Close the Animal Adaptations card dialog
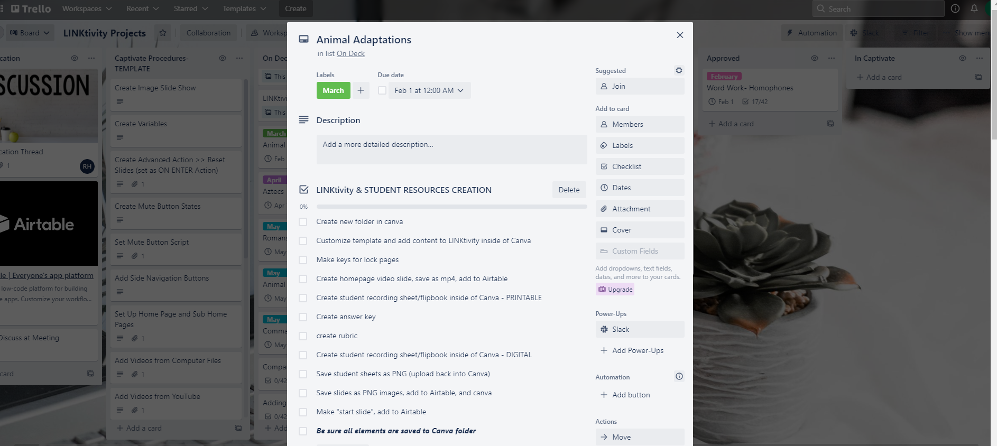Viewport: 997px width, 446px height. coord(680,35)
